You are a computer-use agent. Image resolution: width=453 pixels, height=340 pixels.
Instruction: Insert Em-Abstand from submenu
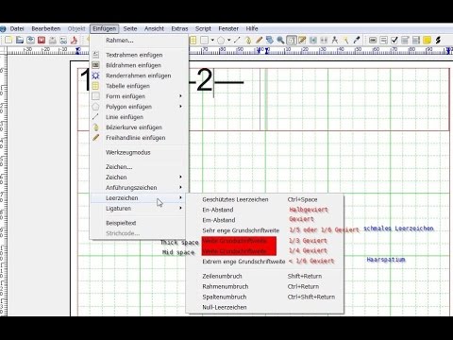tap(264, 220)
